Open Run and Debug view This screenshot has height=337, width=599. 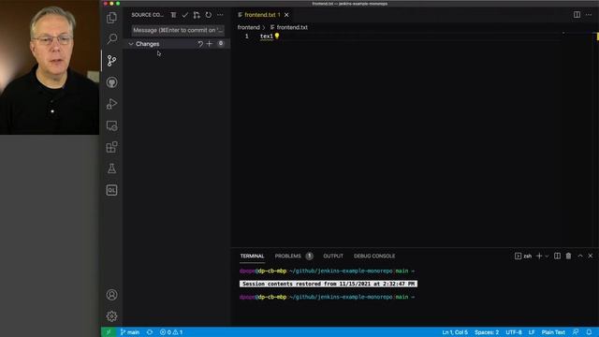111,104
